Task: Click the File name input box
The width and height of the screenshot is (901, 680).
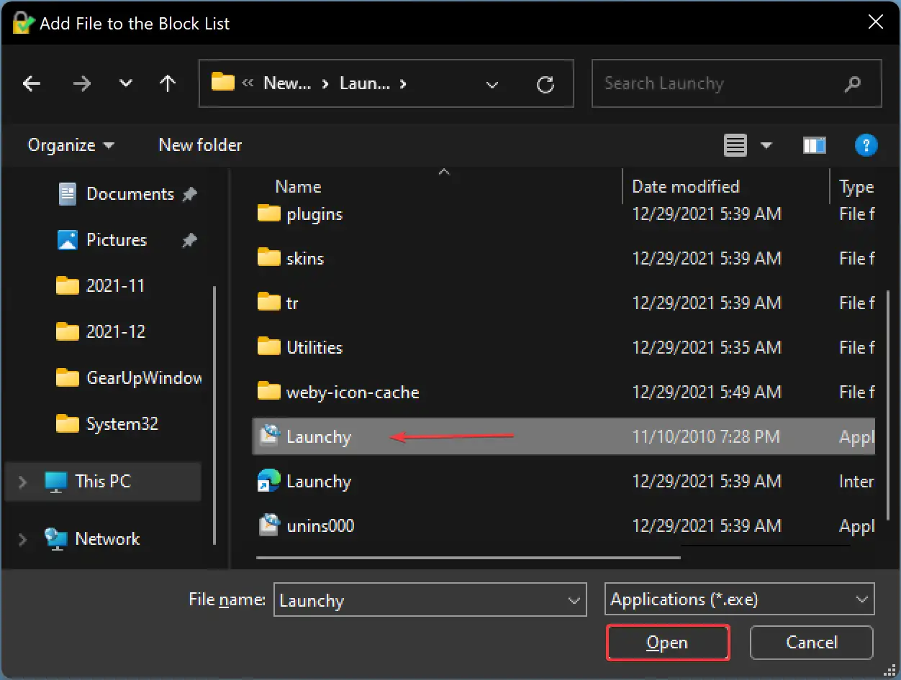Action: point(430,600)
